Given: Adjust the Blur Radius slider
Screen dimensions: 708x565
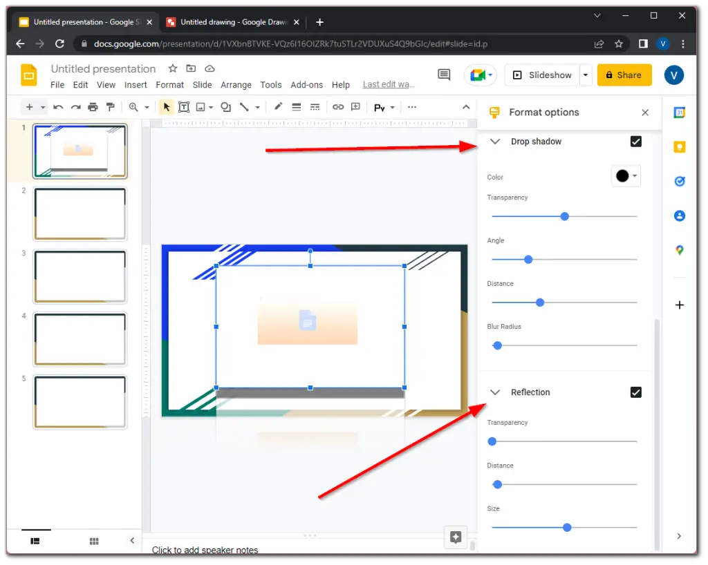Looking at the screenshot, I should [497, 345].
